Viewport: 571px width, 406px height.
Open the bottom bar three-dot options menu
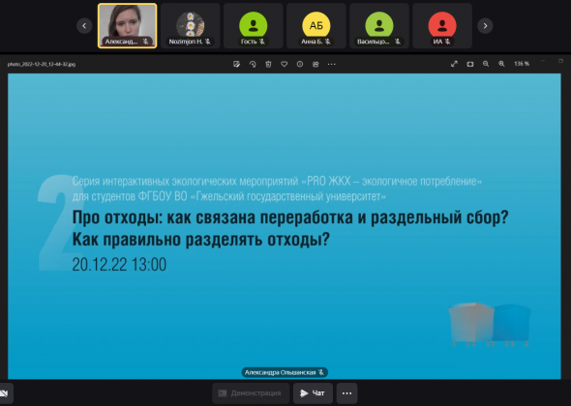click(x=346, y=393)
